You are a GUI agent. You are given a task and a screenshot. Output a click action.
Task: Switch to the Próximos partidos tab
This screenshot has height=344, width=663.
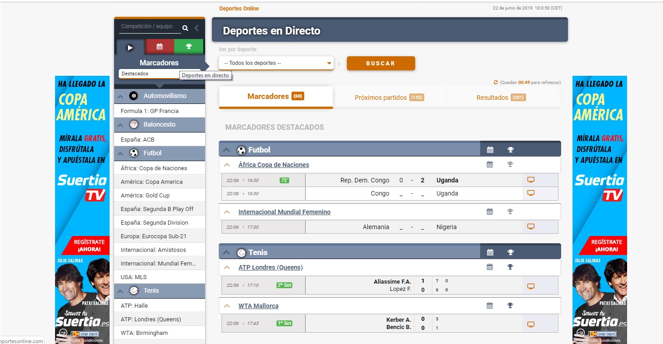point(389,98)
